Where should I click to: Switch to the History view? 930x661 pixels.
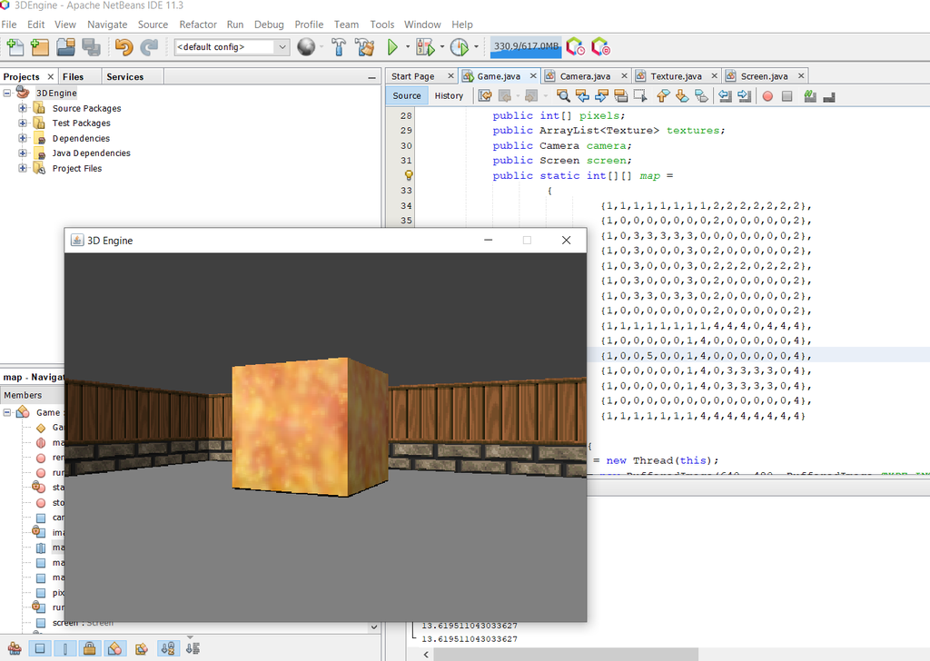(x=449, y=95)
